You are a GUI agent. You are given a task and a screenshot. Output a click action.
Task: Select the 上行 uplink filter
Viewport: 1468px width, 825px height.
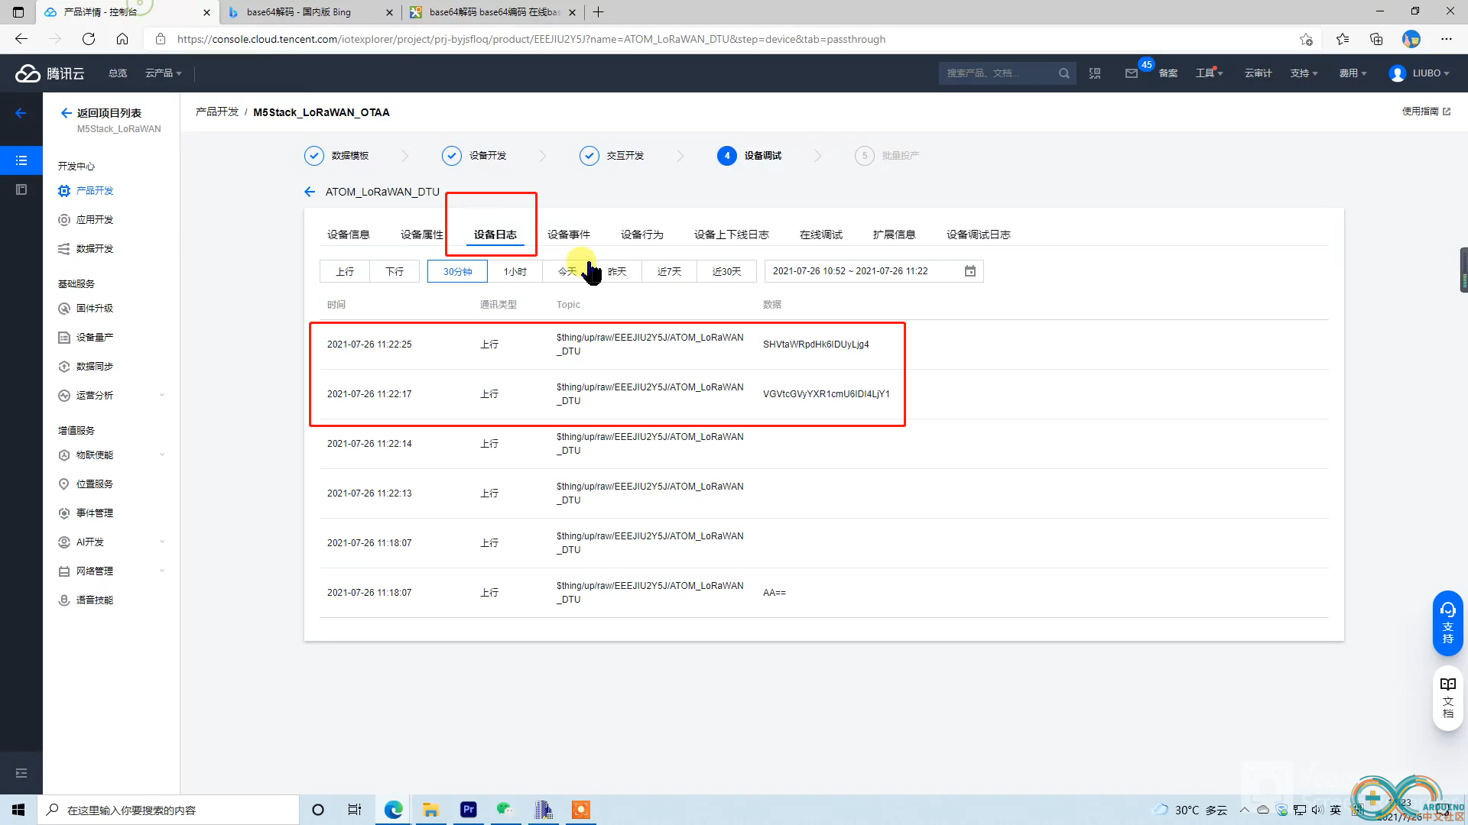click(345, 271)
